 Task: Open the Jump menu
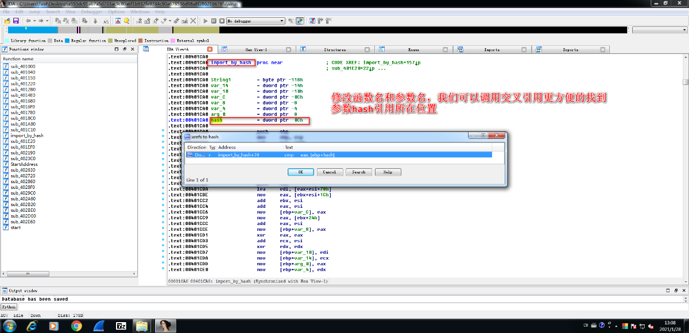click(x=35, y=11)
